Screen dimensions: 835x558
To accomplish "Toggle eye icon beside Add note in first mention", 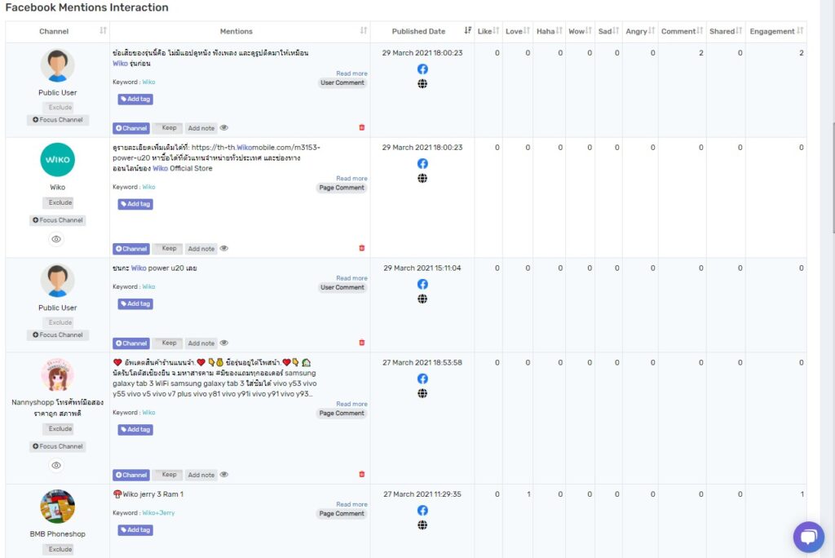I will coord(224,128).
